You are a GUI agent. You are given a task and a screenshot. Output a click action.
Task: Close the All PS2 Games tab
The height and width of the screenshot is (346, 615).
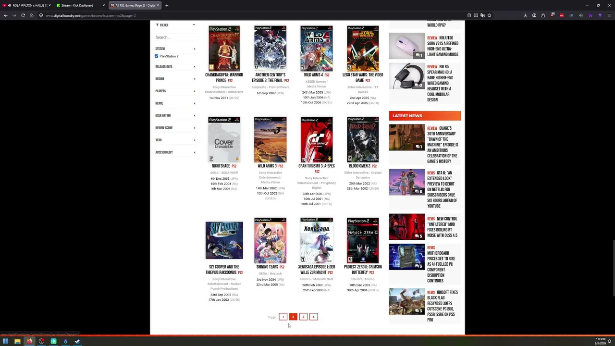pyautogui.click(x=158, y=5)
